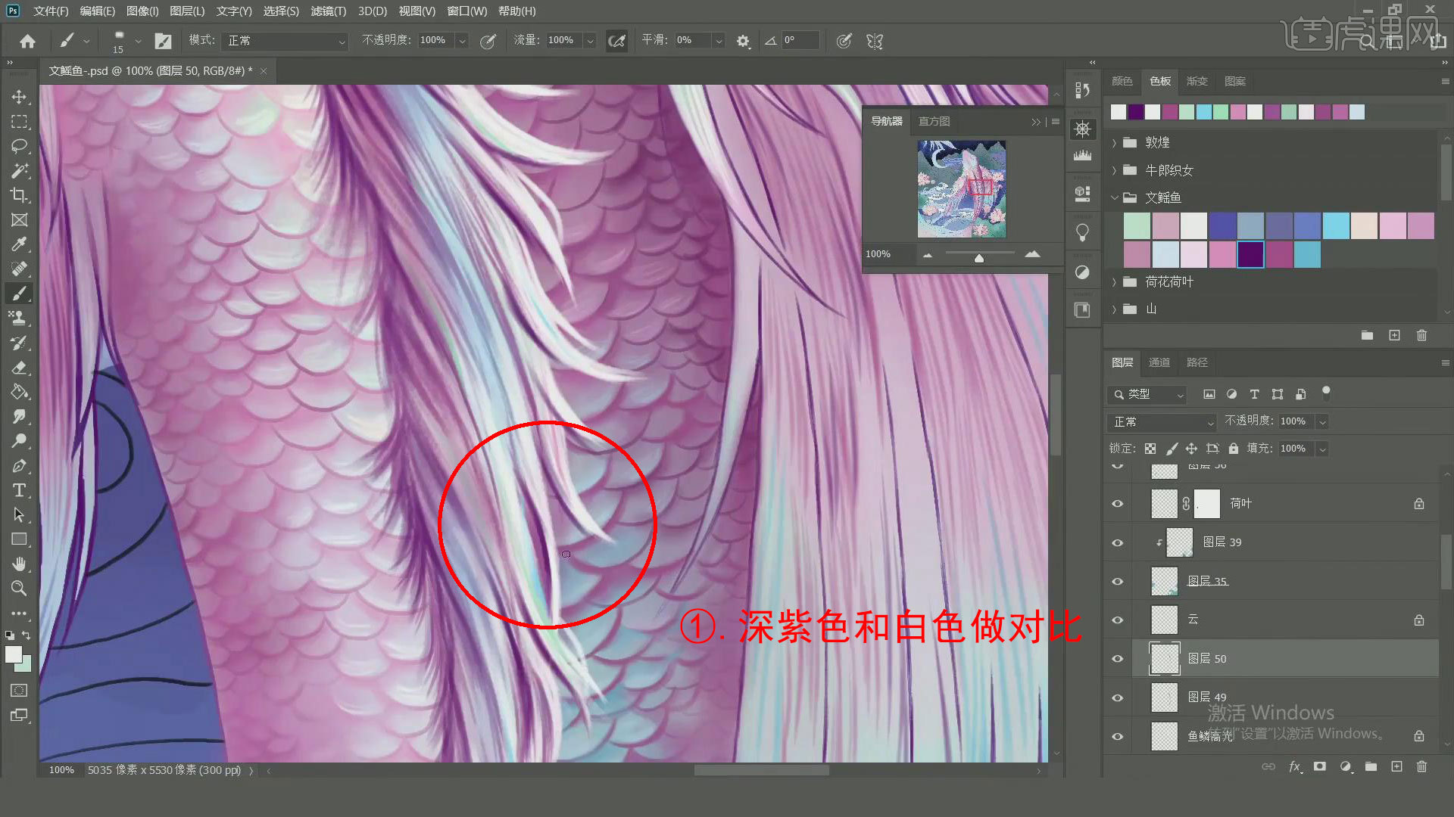Hide the 荷叶 layer
This screenshot has width=1454, height=817.
1117,504
